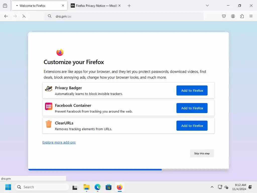The height and width of the screenshot is (193, 257).
Task: Click the dro.pm address bar field
Action: [124, 16]
